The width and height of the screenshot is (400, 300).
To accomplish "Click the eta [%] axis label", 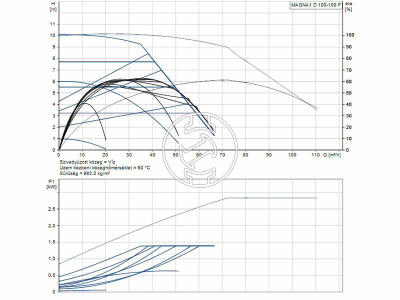I will 348,6.
